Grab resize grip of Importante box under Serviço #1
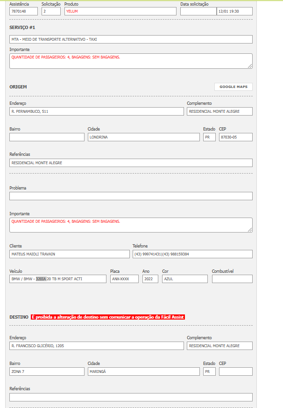Screen dimensions: 283x408 (x=250, y=66)
